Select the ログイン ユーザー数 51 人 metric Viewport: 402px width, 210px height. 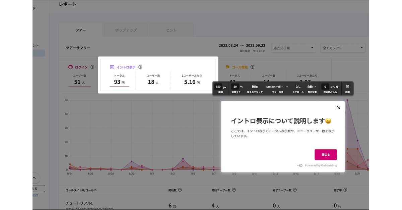[80, 80]
